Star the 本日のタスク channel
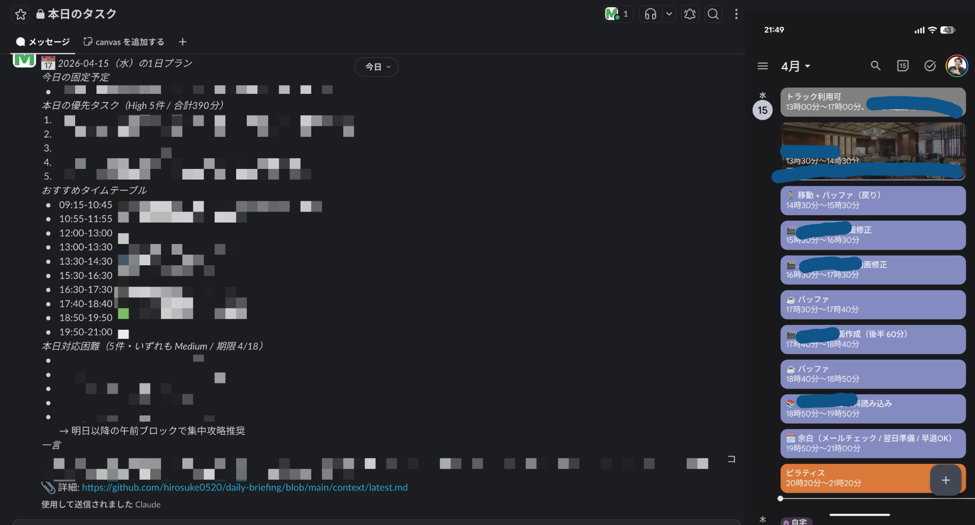The width and height of the screenshot is (975, 525). 20,14
